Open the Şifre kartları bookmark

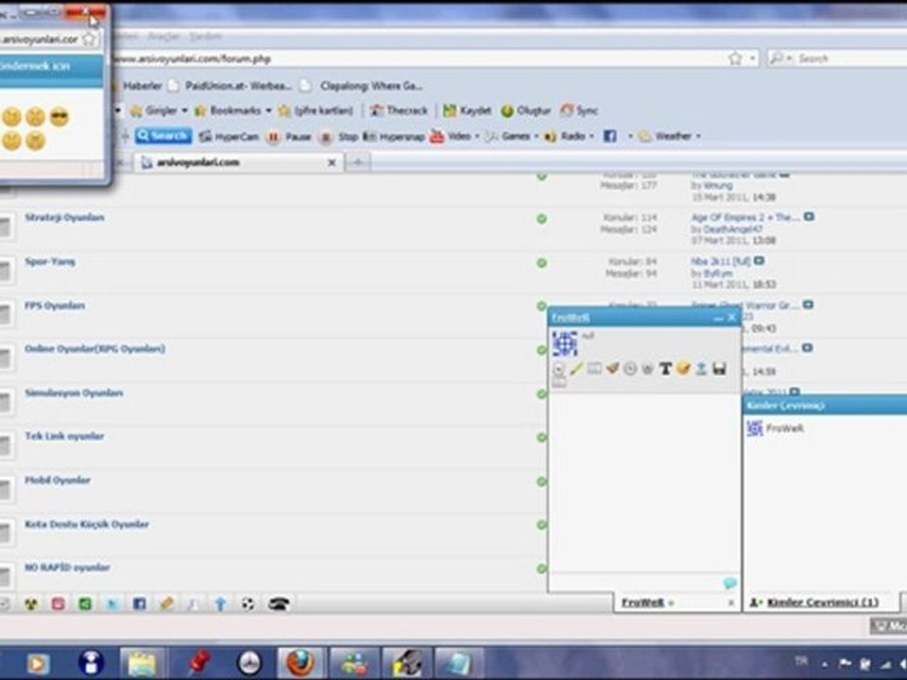click(316, 110)
